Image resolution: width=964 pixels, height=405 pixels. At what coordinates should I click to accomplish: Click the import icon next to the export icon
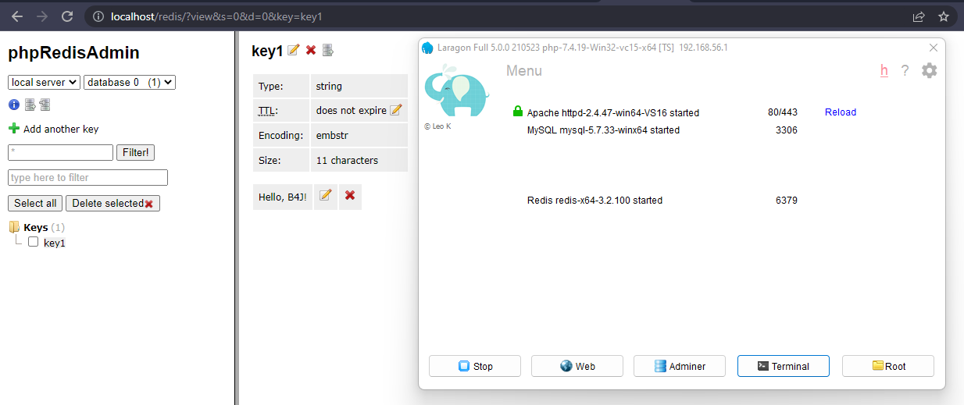coord(45,105)
